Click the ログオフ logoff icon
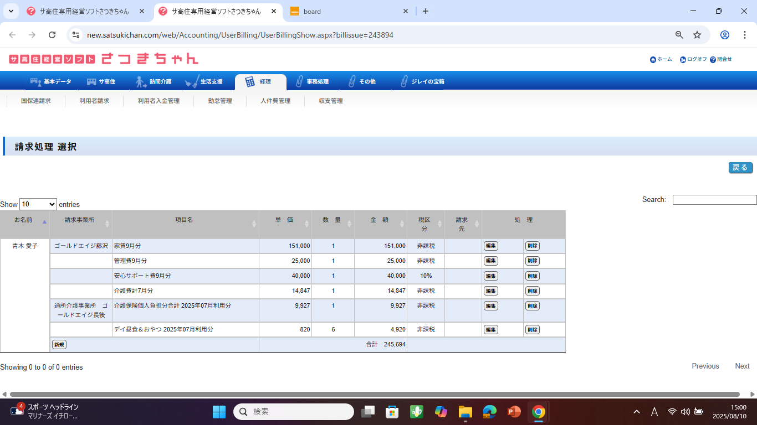 click(x=683, y=60)
